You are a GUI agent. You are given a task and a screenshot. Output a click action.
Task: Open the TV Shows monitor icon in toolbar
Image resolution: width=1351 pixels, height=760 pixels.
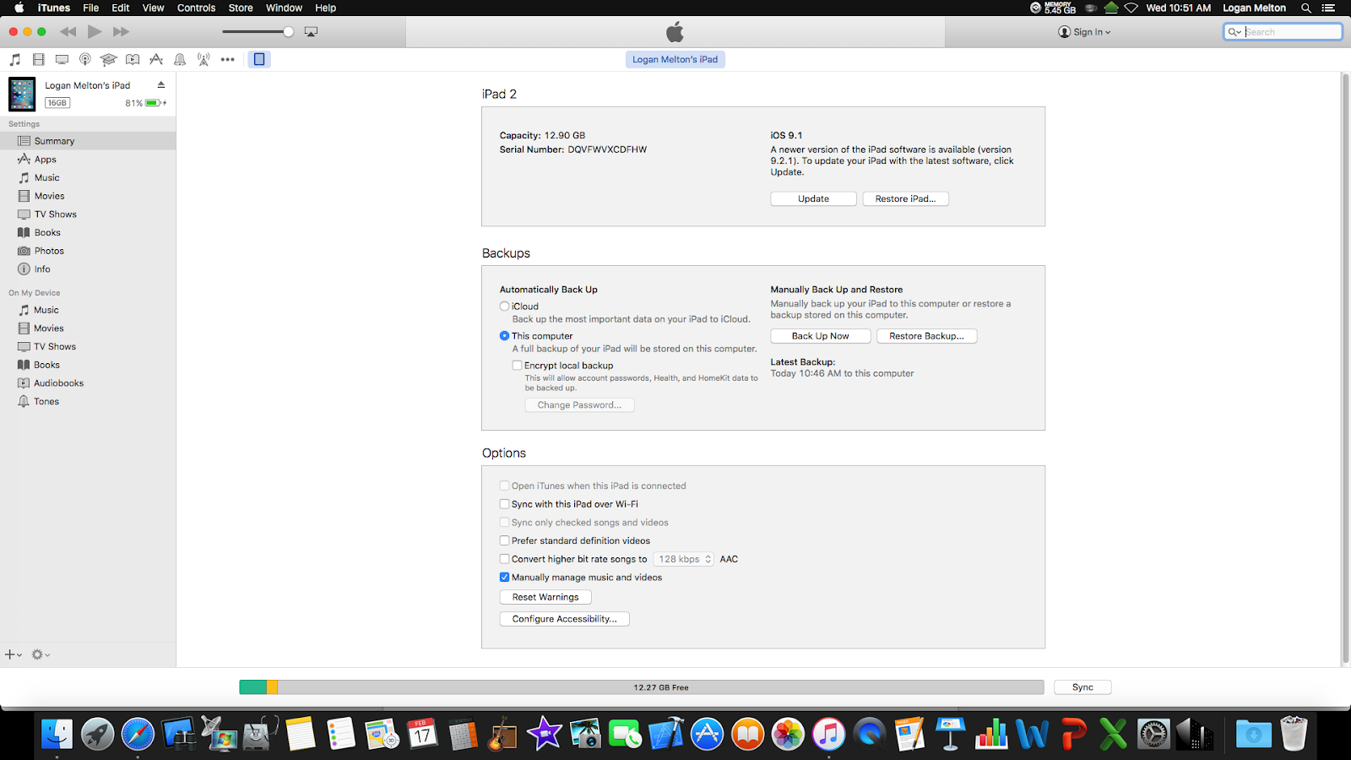[62, 59]
